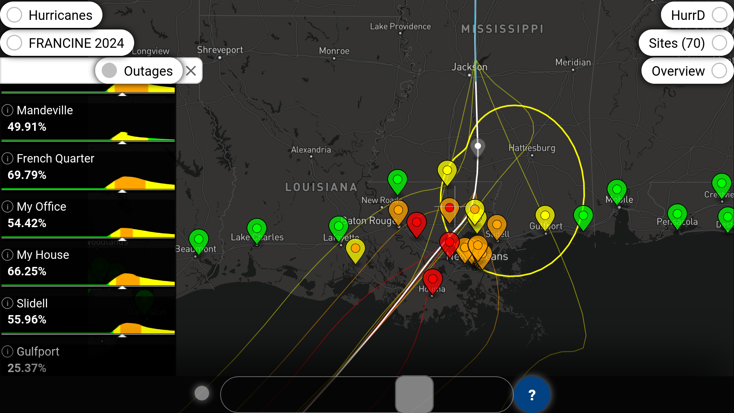Toggle the Outages switch
734x413 pixels.
[109, 71]
